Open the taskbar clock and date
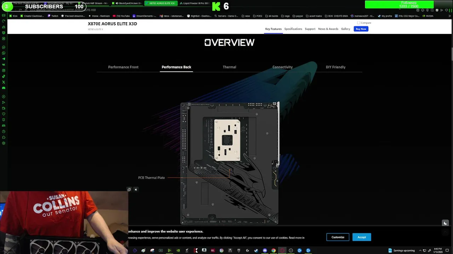Screen dimensions: 453x254 [437, 250]
